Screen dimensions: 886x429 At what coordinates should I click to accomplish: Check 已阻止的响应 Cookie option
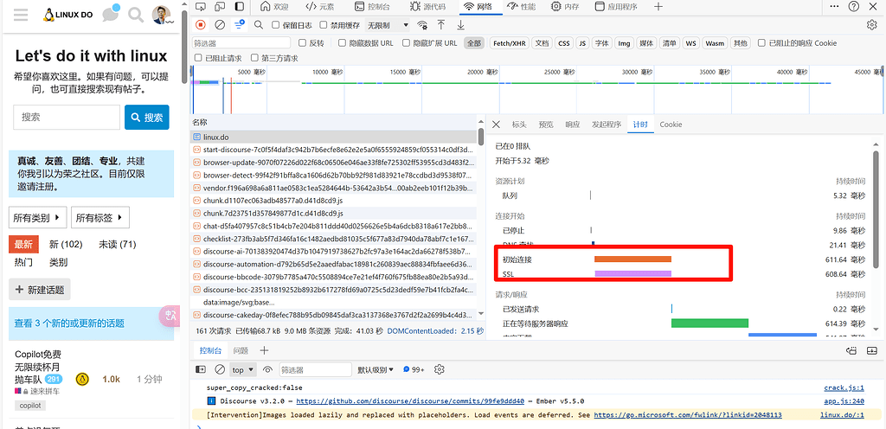tap(762, 43)
